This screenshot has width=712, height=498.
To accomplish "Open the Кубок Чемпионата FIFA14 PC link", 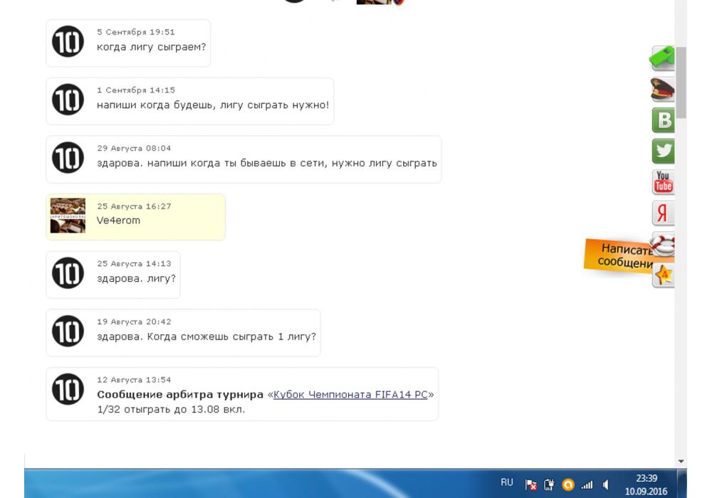I will [350, 395].
